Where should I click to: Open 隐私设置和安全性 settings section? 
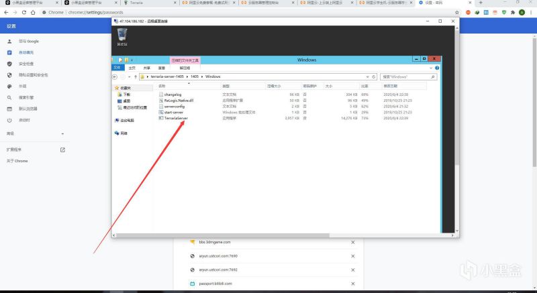tap(35, 75)
